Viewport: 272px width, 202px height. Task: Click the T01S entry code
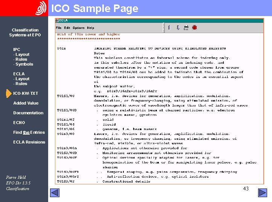coord(61,49)
